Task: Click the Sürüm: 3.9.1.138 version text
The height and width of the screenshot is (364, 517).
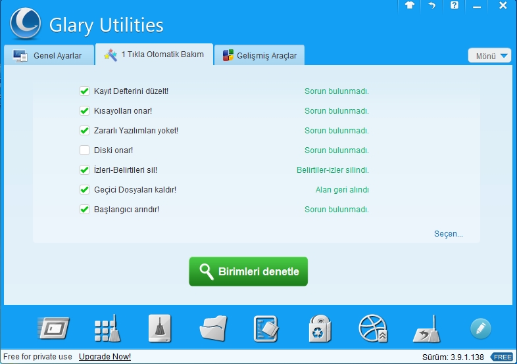Action: 453,357
